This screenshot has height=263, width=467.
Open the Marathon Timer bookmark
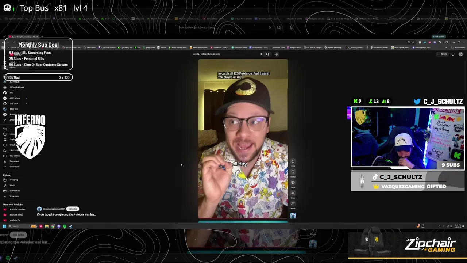[x=278, y=47]
